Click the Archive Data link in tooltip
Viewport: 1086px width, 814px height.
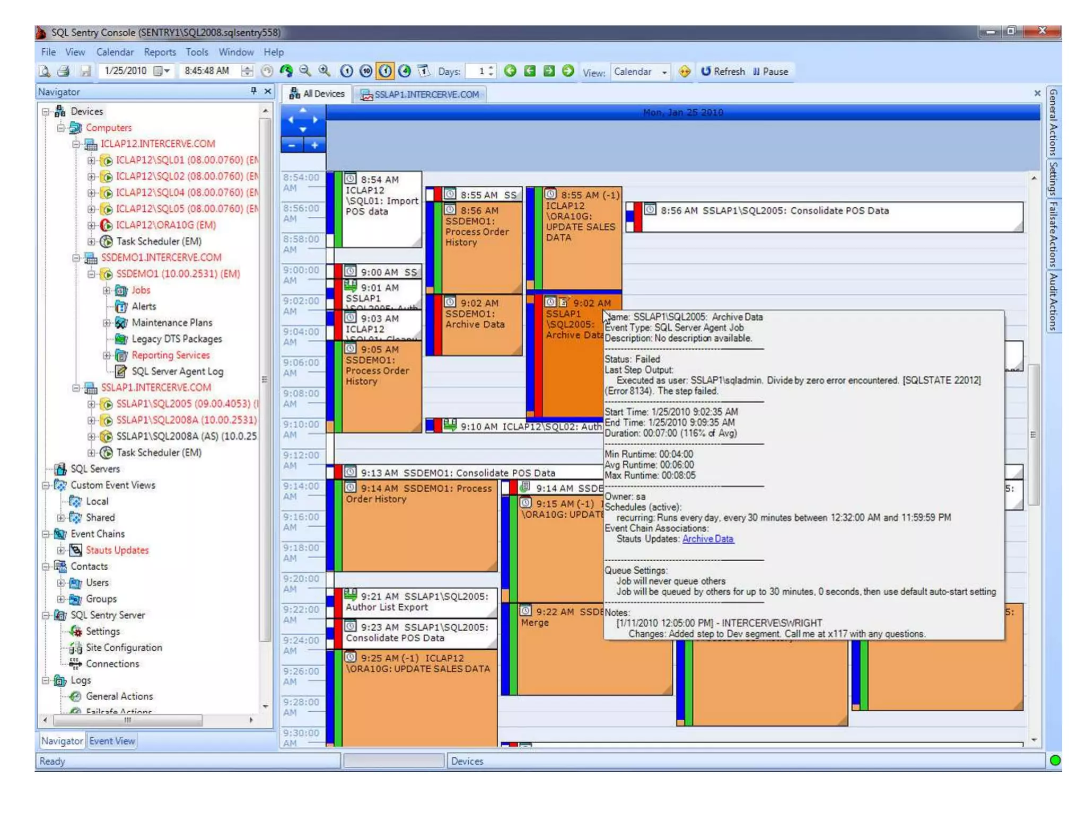(x=707, y=538)
